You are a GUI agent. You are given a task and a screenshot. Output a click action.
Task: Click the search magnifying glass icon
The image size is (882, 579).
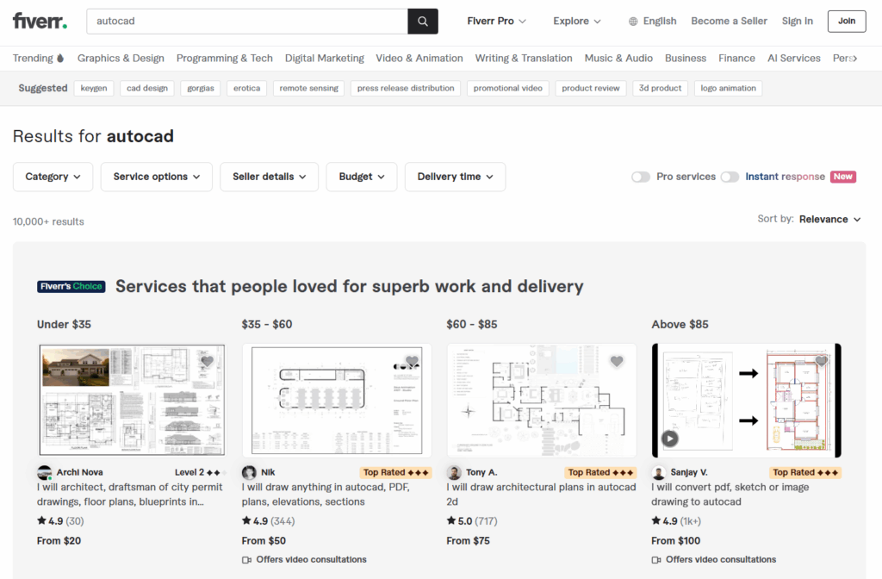(422, 20)
